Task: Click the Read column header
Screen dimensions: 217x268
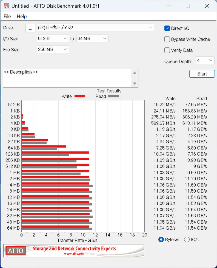Action: click(202, 99)
